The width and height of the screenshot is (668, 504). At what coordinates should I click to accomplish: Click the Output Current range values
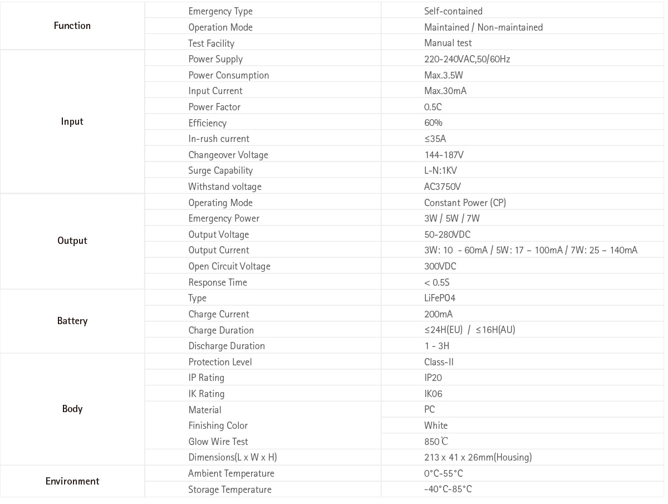(x=531, y=250)
